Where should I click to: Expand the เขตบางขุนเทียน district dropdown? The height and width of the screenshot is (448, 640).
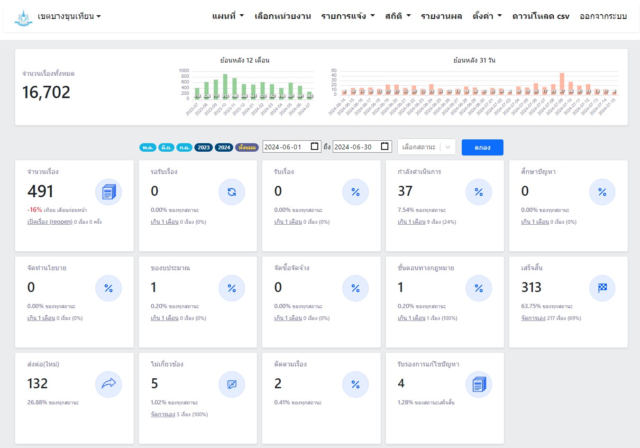[69, 16]
